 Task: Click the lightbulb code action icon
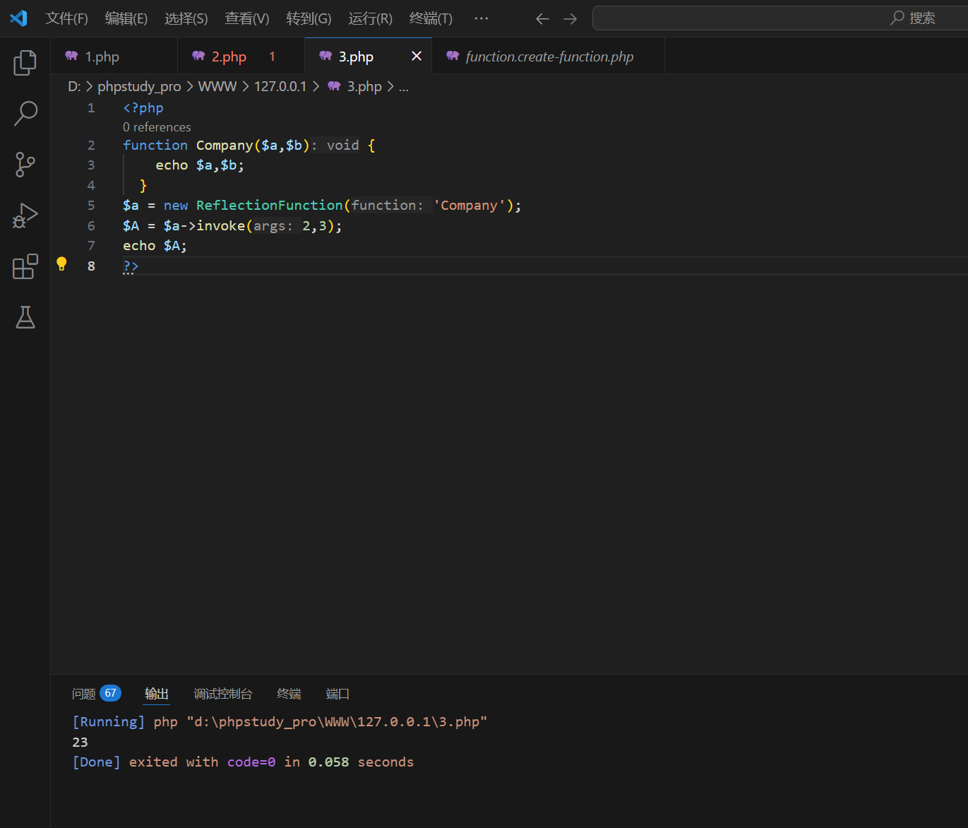coord(61,264)
